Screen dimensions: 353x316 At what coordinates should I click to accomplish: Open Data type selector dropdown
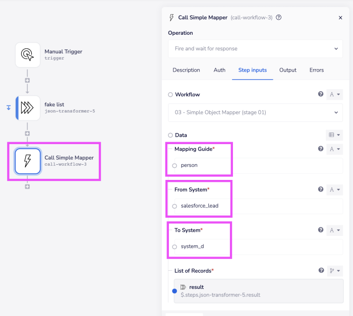pyautogui.click(x=334, y=135)
